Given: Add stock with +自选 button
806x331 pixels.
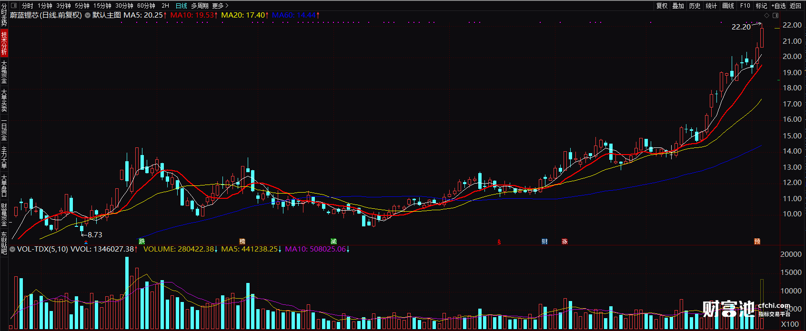Looking at the screenshot, I should tap(778, 6).
